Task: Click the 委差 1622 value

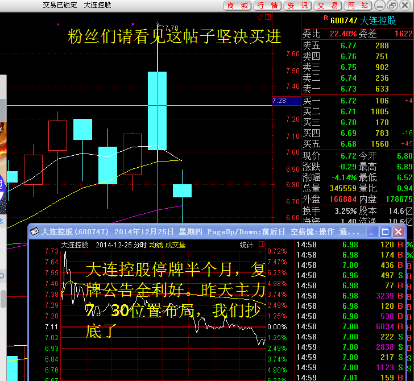Action: click(403, 34)
